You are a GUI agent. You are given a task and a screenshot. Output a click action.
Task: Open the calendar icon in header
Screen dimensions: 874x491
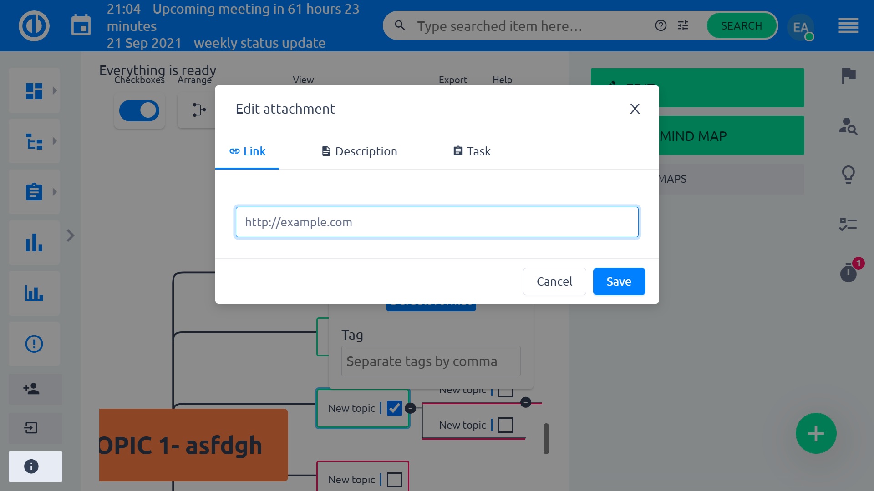pos(81,25)
